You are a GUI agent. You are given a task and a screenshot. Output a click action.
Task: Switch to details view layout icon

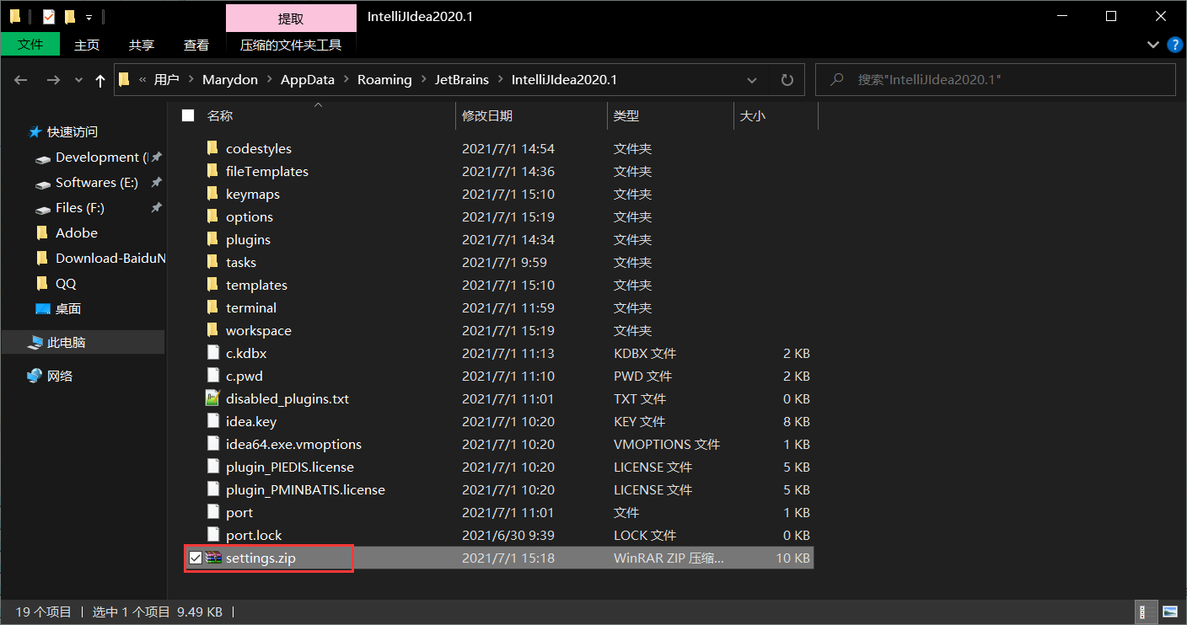point(1147,612)
